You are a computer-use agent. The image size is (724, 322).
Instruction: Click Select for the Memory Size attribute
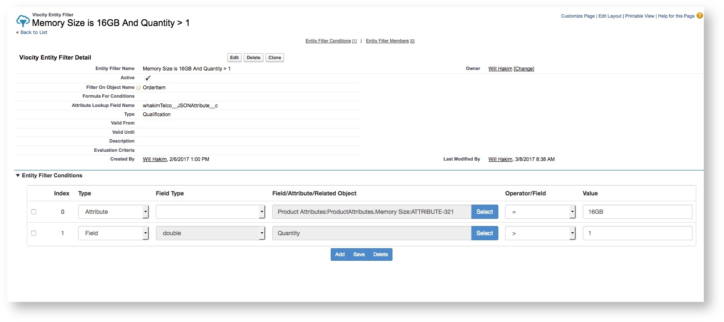(484, 212)
